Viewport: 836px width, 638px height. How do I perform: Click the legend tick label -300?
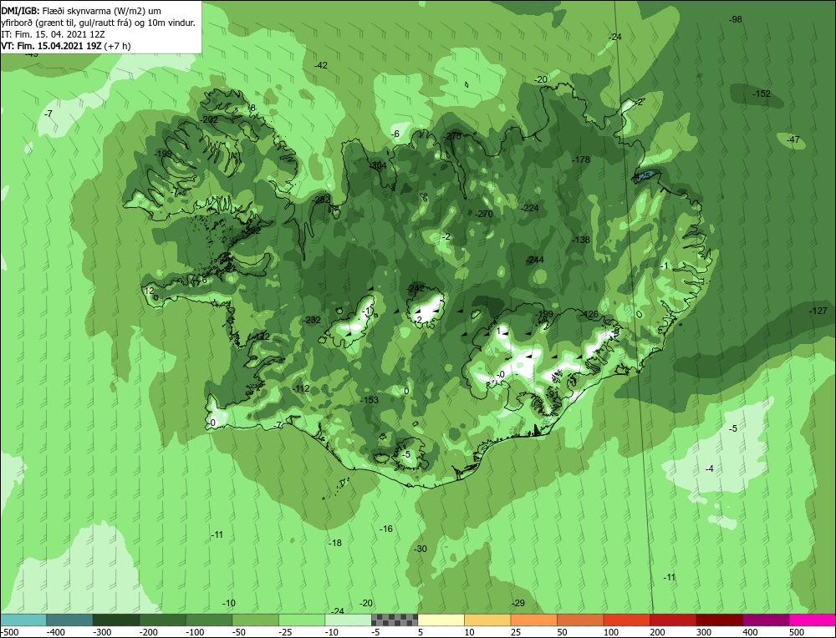click(102, 632)
